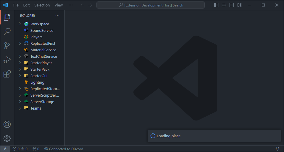Open the Source Control view
Screen dimensions: 284x152
[7, 46]
